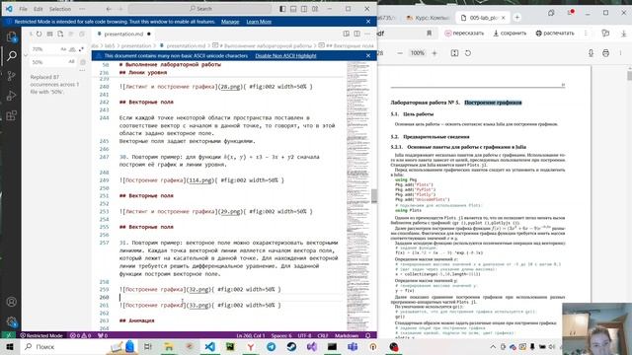
Task: Click Disable Non ASCII Highlight link
Action: coord(285,56)
